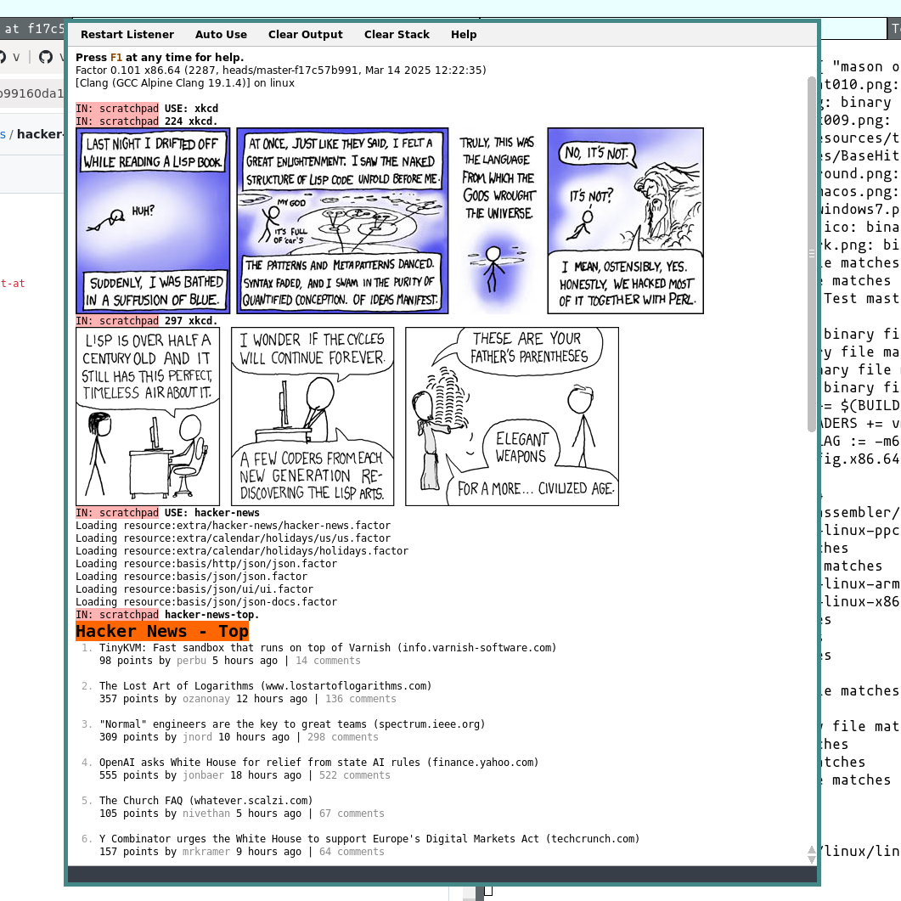Click the Auto Use toolbar button
This screenshot has width=901, height=901.
(221, 35)
